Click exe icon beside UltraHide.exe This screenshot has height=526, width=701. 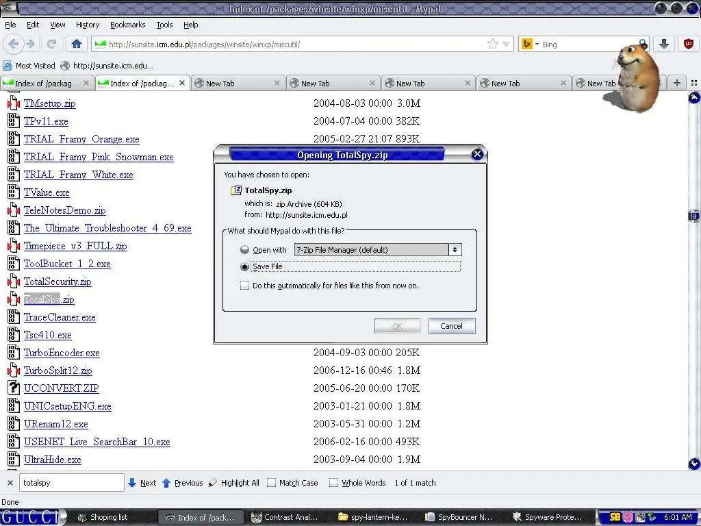14,460
